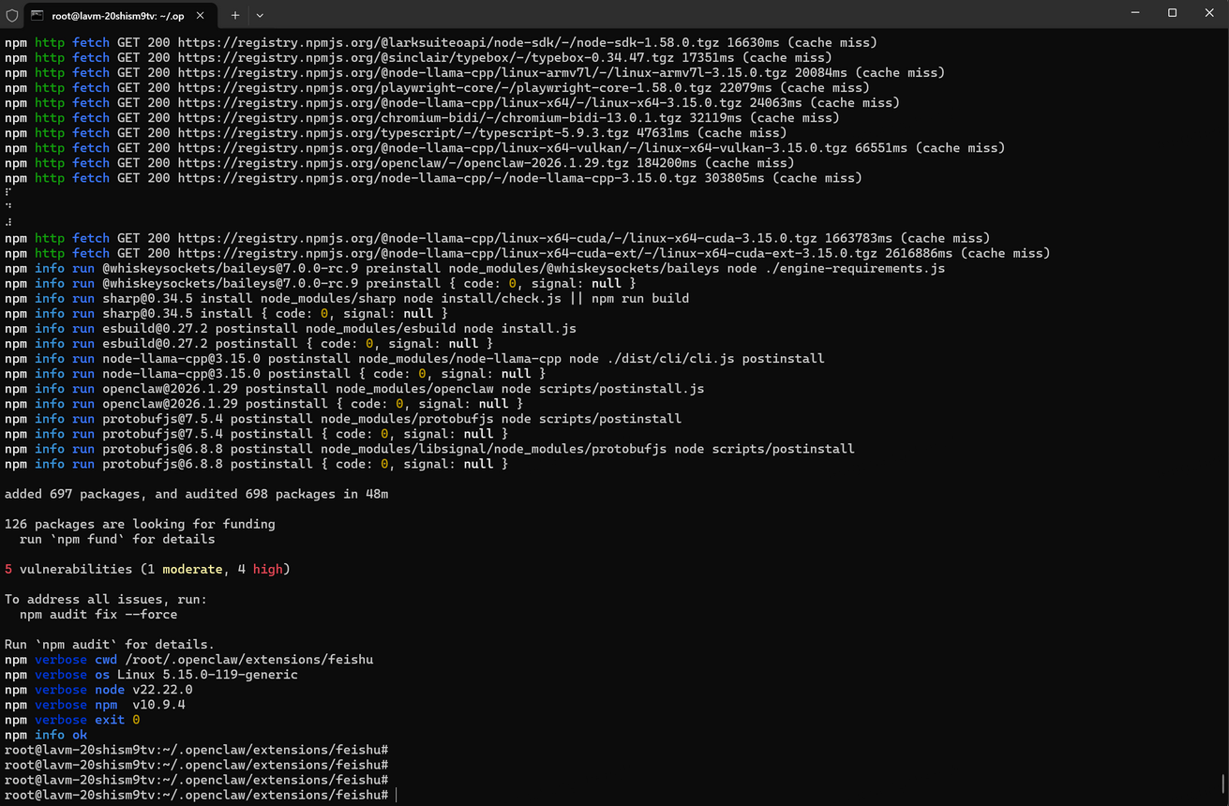
Task: Open the linux-x64-cuda-ext tarball URL
Action: pos(527,253)
